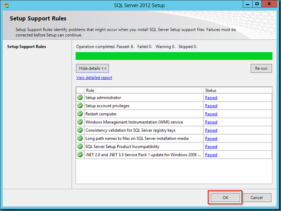281x211 pixels.
Task: Click the status icon for the WMI service rule
Action: [80, 122]
